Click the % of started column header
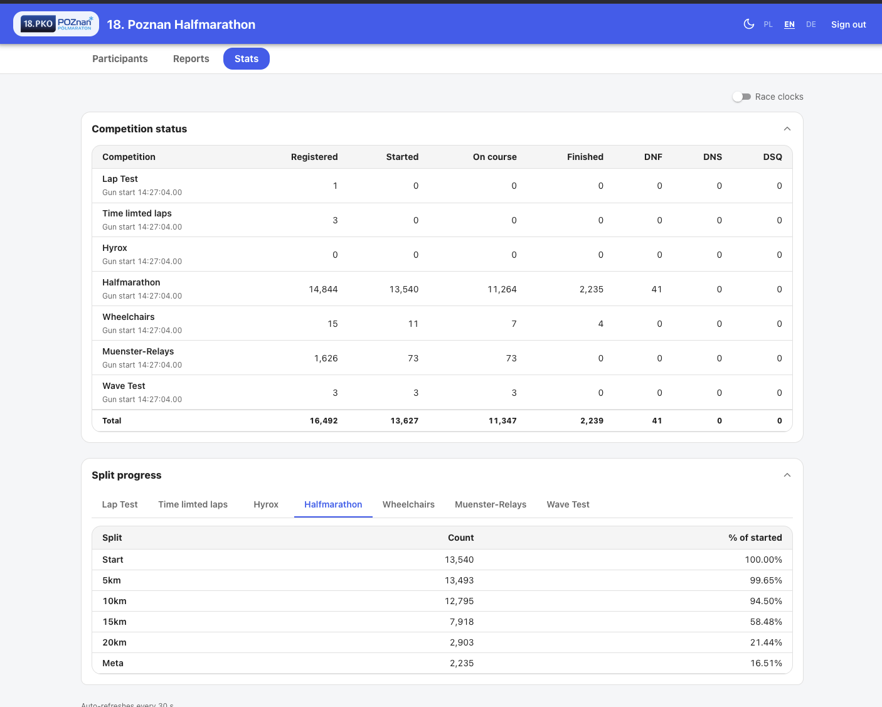Viewport: 882px width, 707px height. (755, 538)
